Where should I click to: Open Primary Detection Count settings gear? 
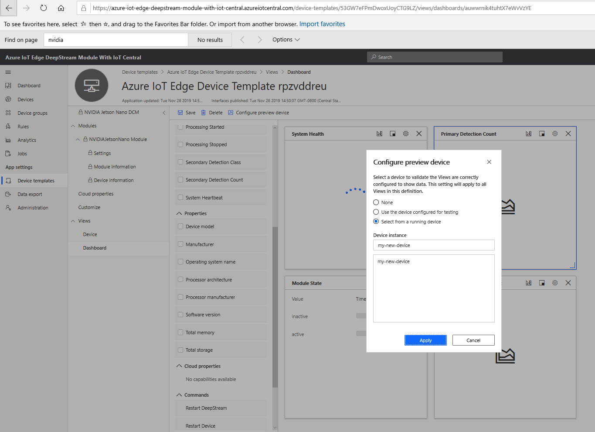pyautogui.click(x=555, y=134)
